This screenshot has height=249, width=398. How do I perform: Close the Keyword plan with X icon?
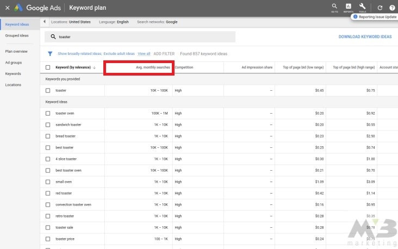click(x=8, y=8)
